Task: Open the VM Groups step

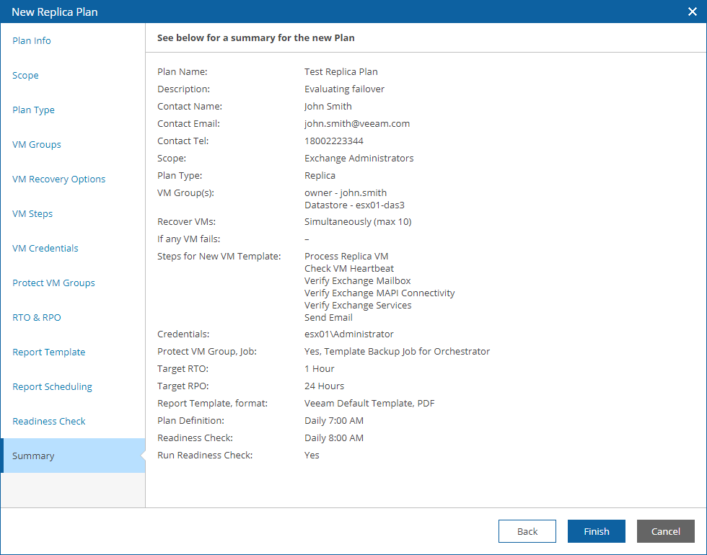Action: 37,145
